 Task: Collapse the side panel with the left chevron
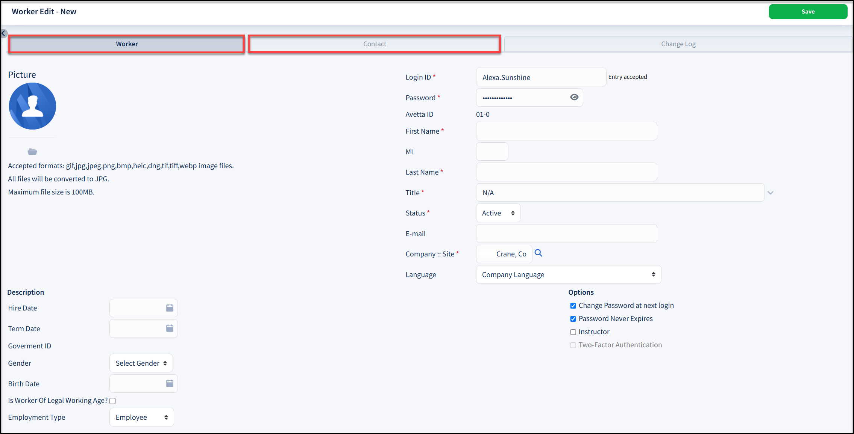[x=3, y=33]
